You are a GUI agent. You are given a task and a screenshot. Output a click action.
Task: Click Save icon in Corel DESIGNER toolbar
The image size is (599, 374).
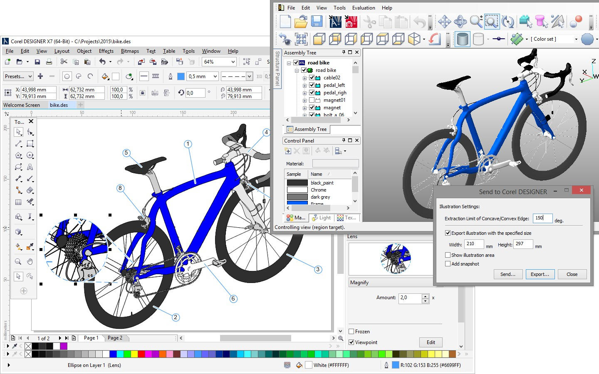click(37, 62)
